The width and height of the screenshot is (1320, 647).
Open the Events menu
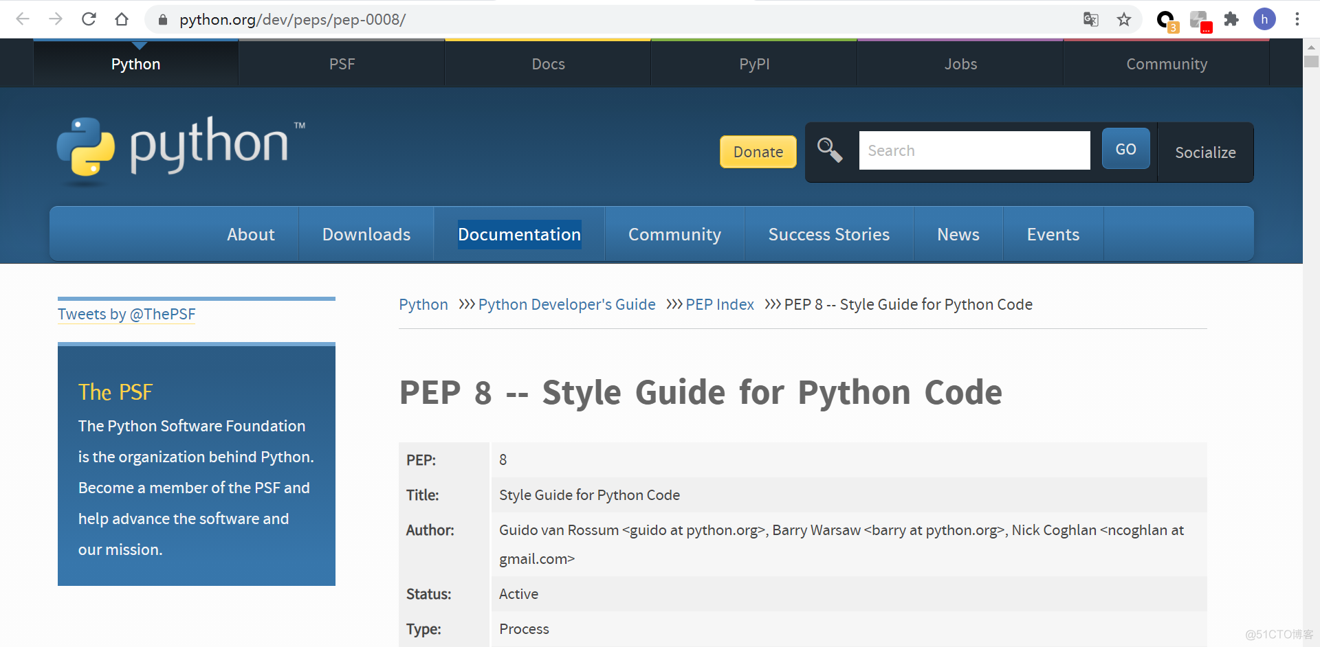point(1053,234)
